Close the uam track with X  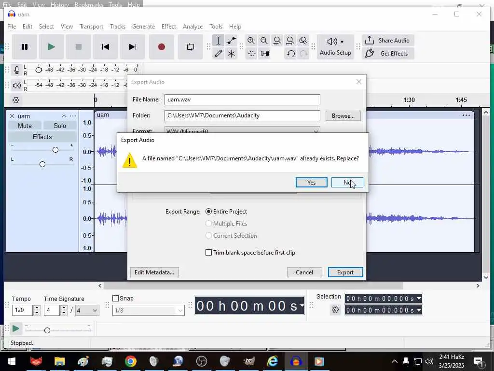(12, 116)
